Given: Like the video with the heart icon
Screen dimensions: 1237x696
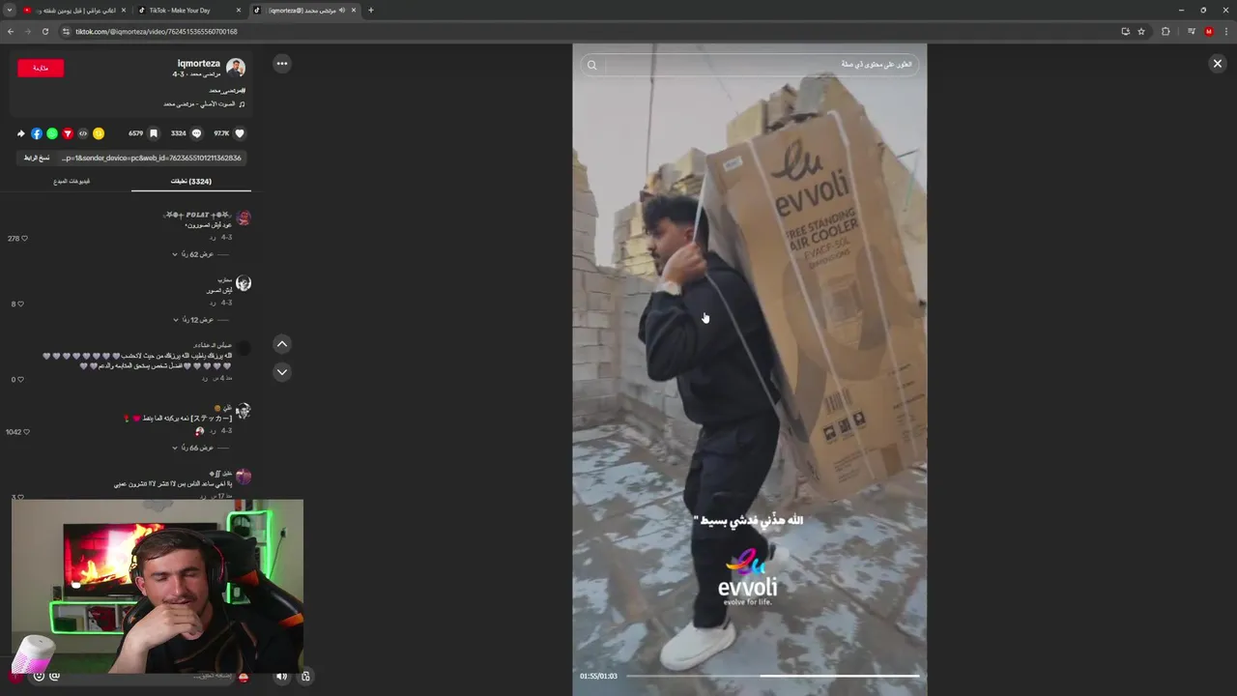Looking at the screenshot, I should pyautogui.click(x=240, y=133).
